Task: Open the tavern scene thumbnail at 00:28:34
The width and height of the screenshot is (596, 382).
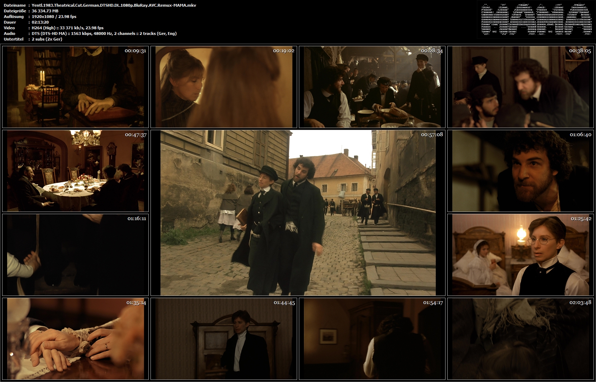Action: pyautogui.click(x=372, y=87)
